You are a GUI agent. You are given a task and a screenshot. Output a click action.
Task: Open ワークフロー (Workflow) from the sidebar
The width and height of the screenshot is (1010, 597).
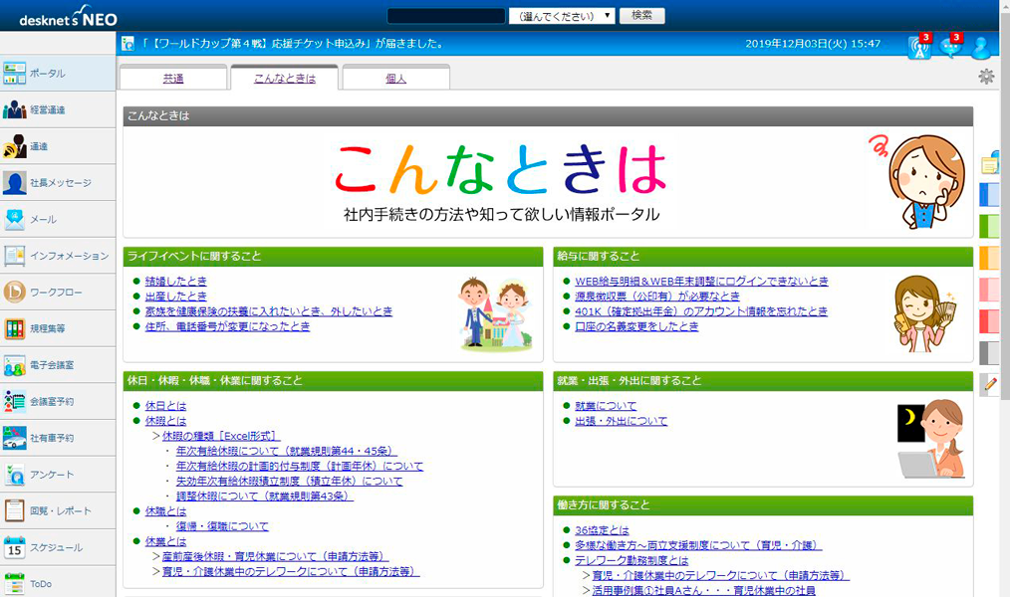coord(15,293)
